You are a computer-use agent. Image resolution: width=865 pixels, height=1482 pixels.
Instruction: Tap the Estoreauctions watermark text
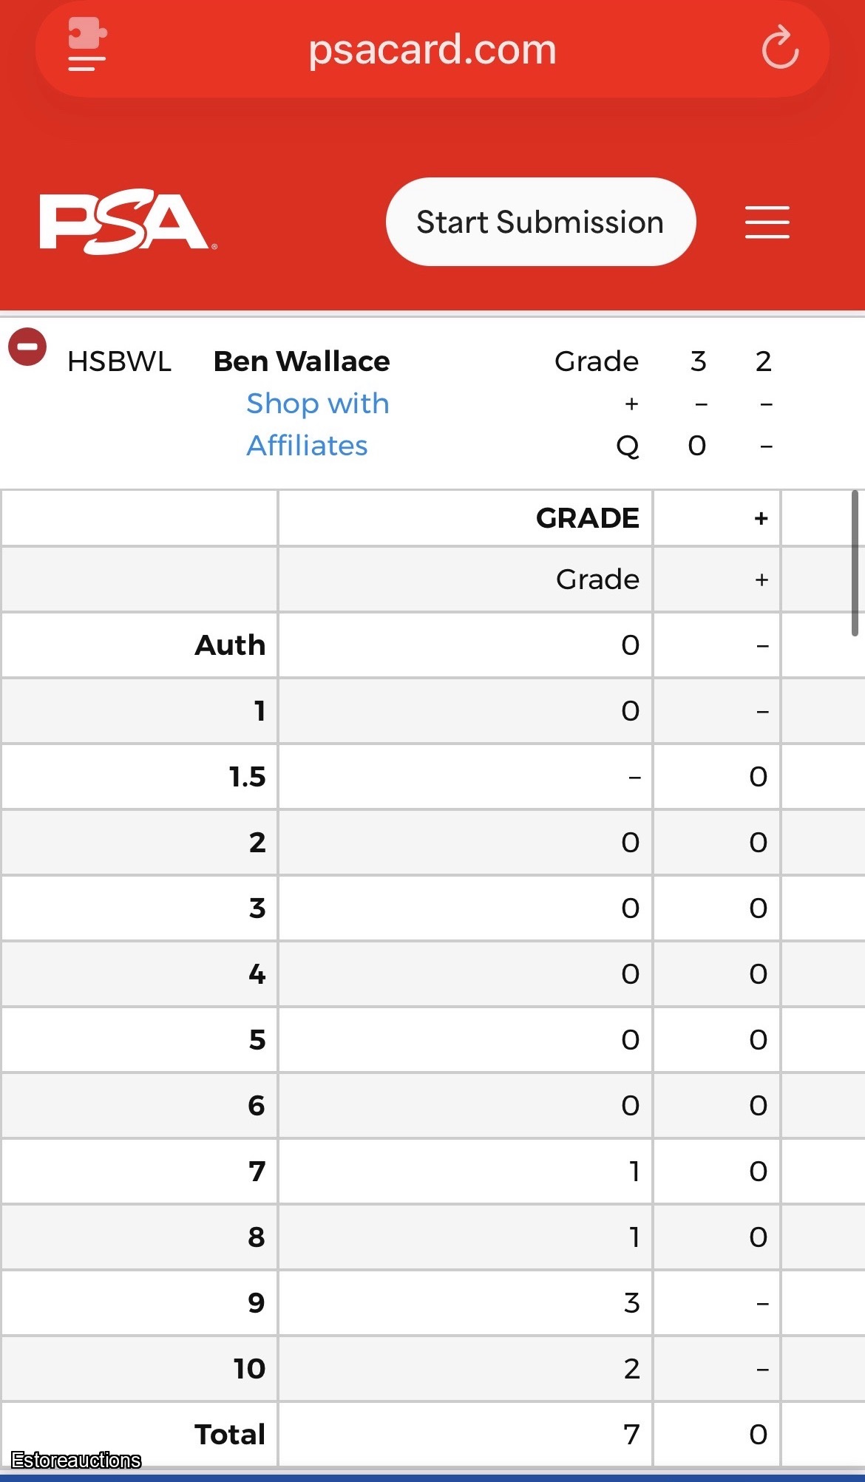pyautogui.click(x=76, y=1461)
